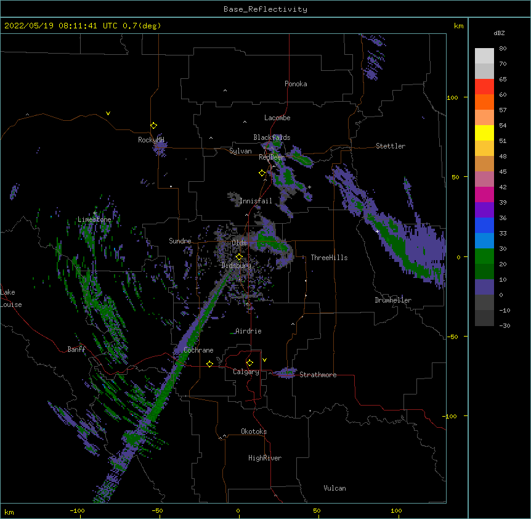This screenshot has width=531, height=519.
Task: Select the light gray 80-70 dBZ legend swatch
Action: coord(484,56)
